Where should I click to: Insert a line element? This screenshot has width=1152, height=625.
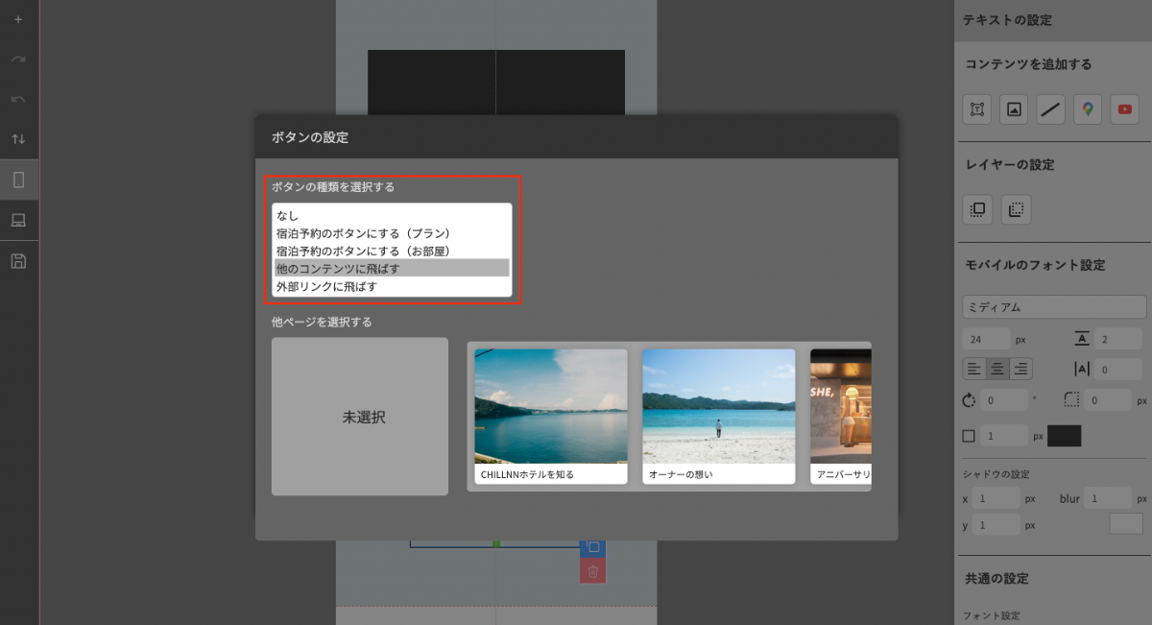coord(1050,109)
